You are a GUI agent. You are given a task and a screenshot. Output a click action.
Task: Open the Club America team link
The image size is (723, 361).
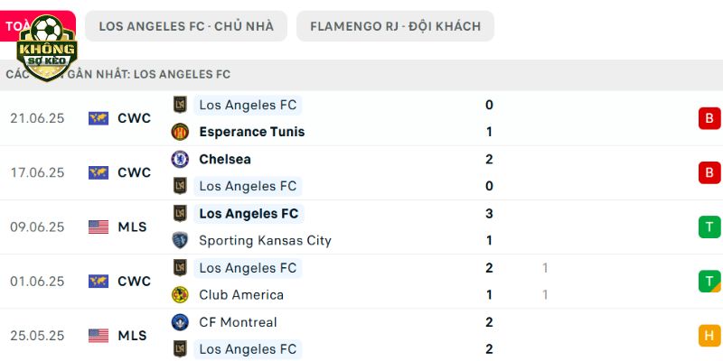pyautogui.click(x=241, y=295)
